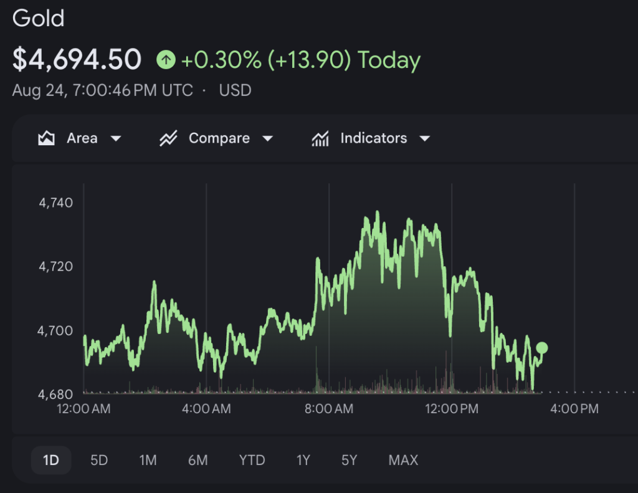Click the Gold title heading
Image resolution: width=638 pixels, height=493 pixels.
click(x=38, y=18)
